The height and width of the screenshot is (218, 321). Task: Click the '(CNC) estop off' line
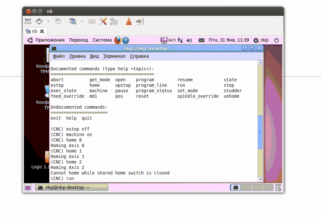70,129
